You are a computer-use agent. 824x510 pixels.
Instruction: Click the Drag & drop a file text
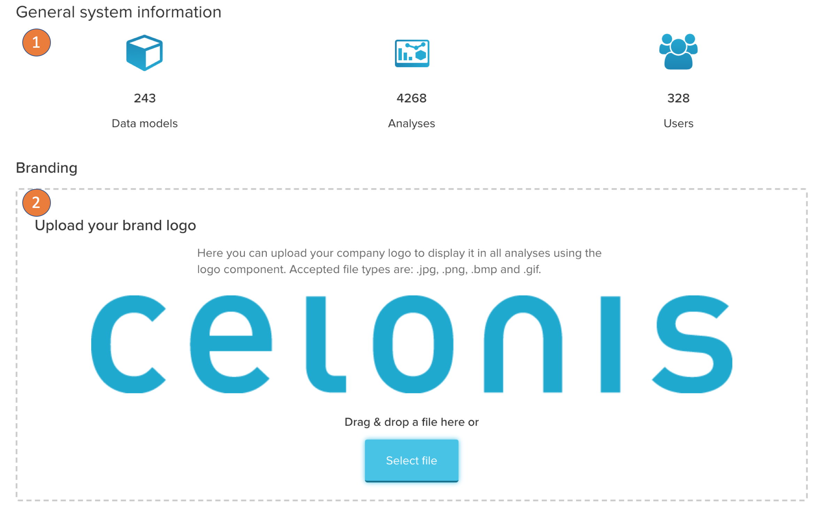(411, 422)
